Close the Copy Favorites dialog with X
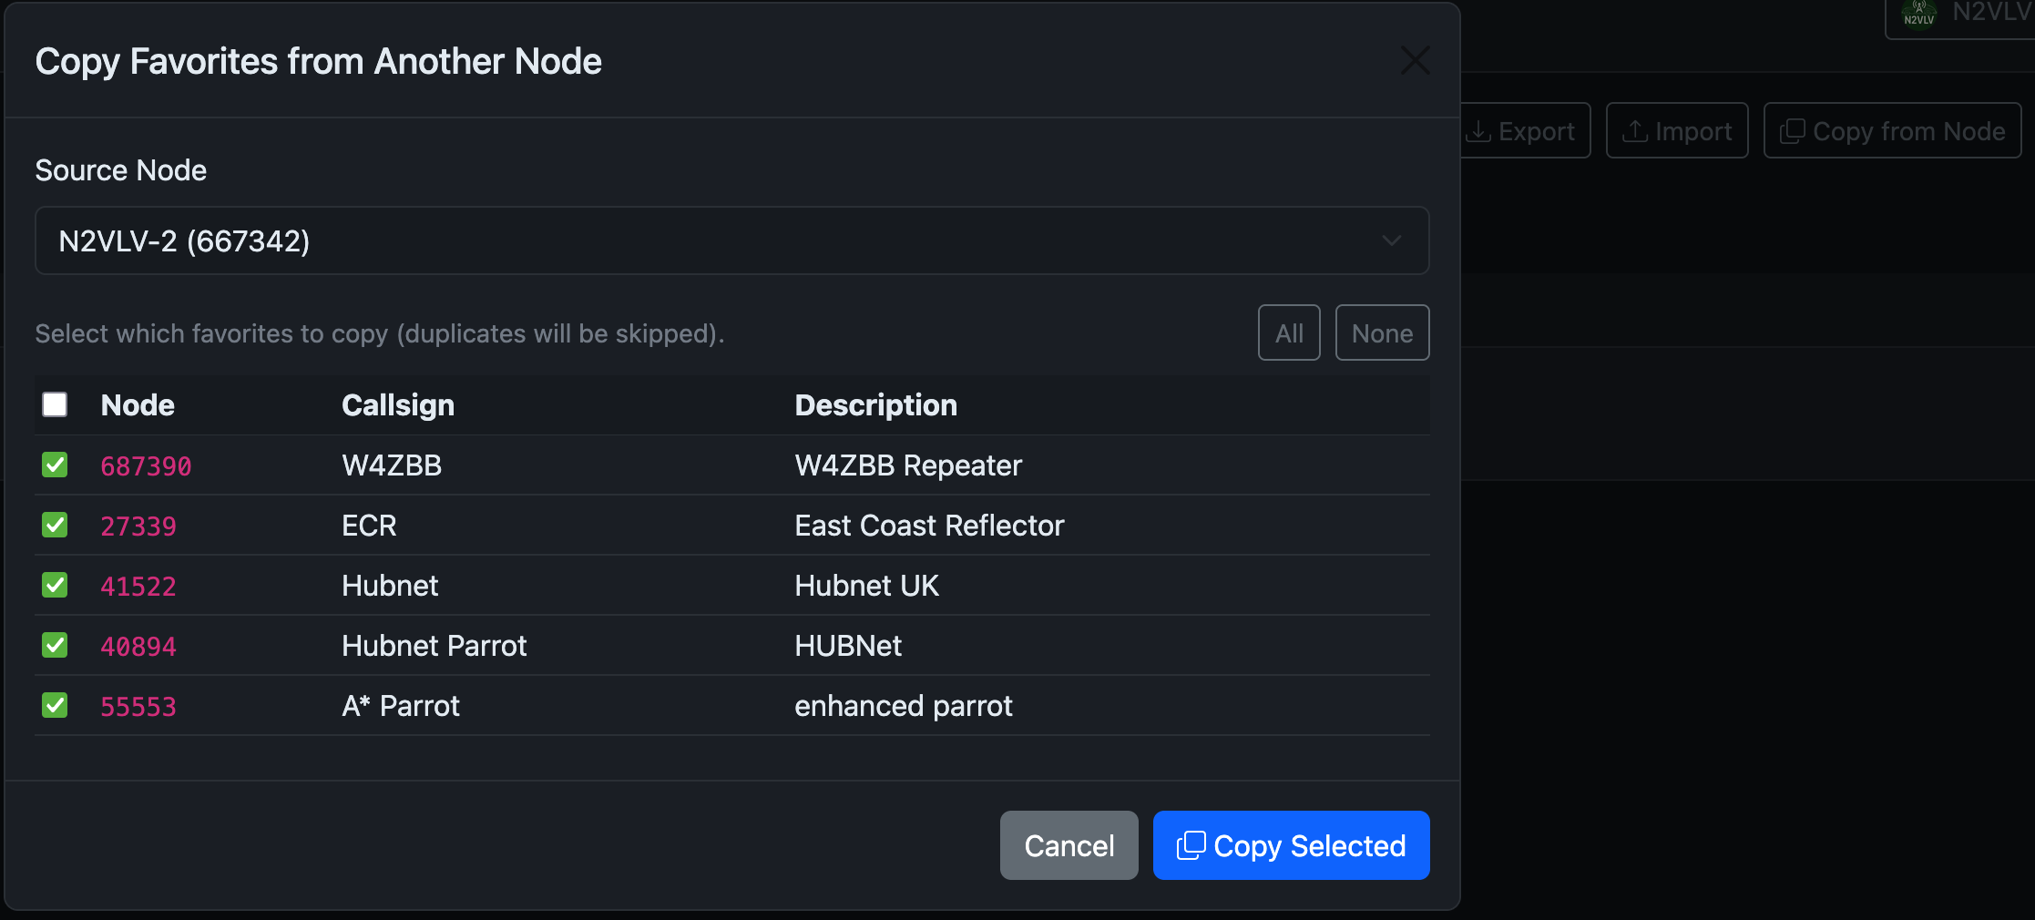2035x920 pixels. click(x=1415, y=61)
